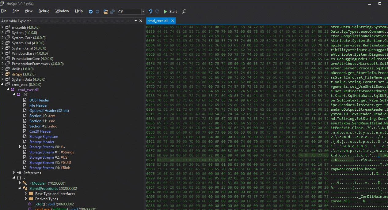Expand Storage Stream #0 node
Viewport: 388px width, 210px height.
click(20, 147)
